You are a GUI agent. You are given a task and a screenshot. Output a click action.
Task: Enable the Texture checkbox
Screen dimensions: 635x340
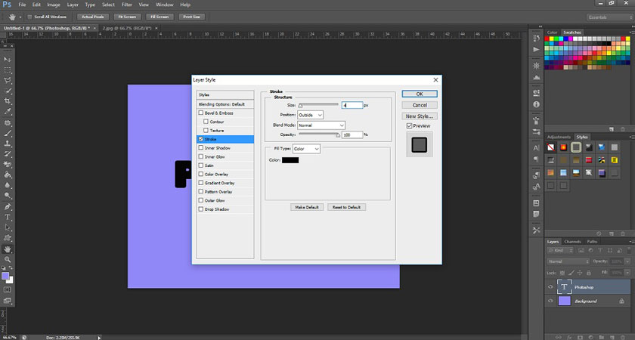click(x=206, y=130)
